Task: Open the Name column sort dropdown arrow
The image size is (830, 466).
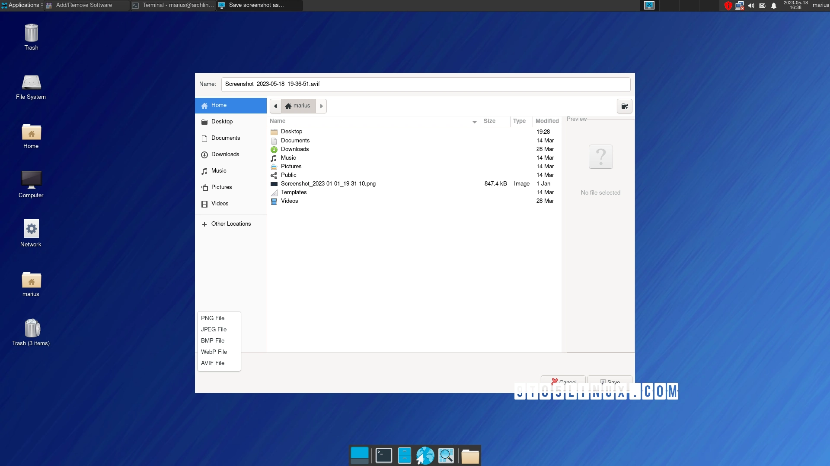Action: (x=474, y=122)
